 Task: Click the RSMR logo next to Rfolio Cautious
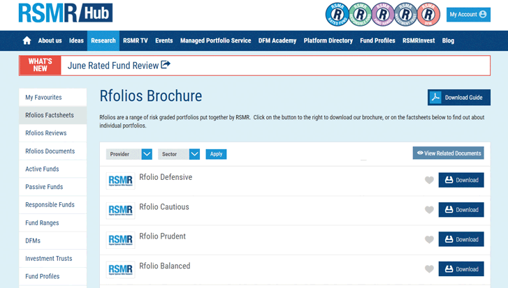pyautogui.click(x=120, y=211)
